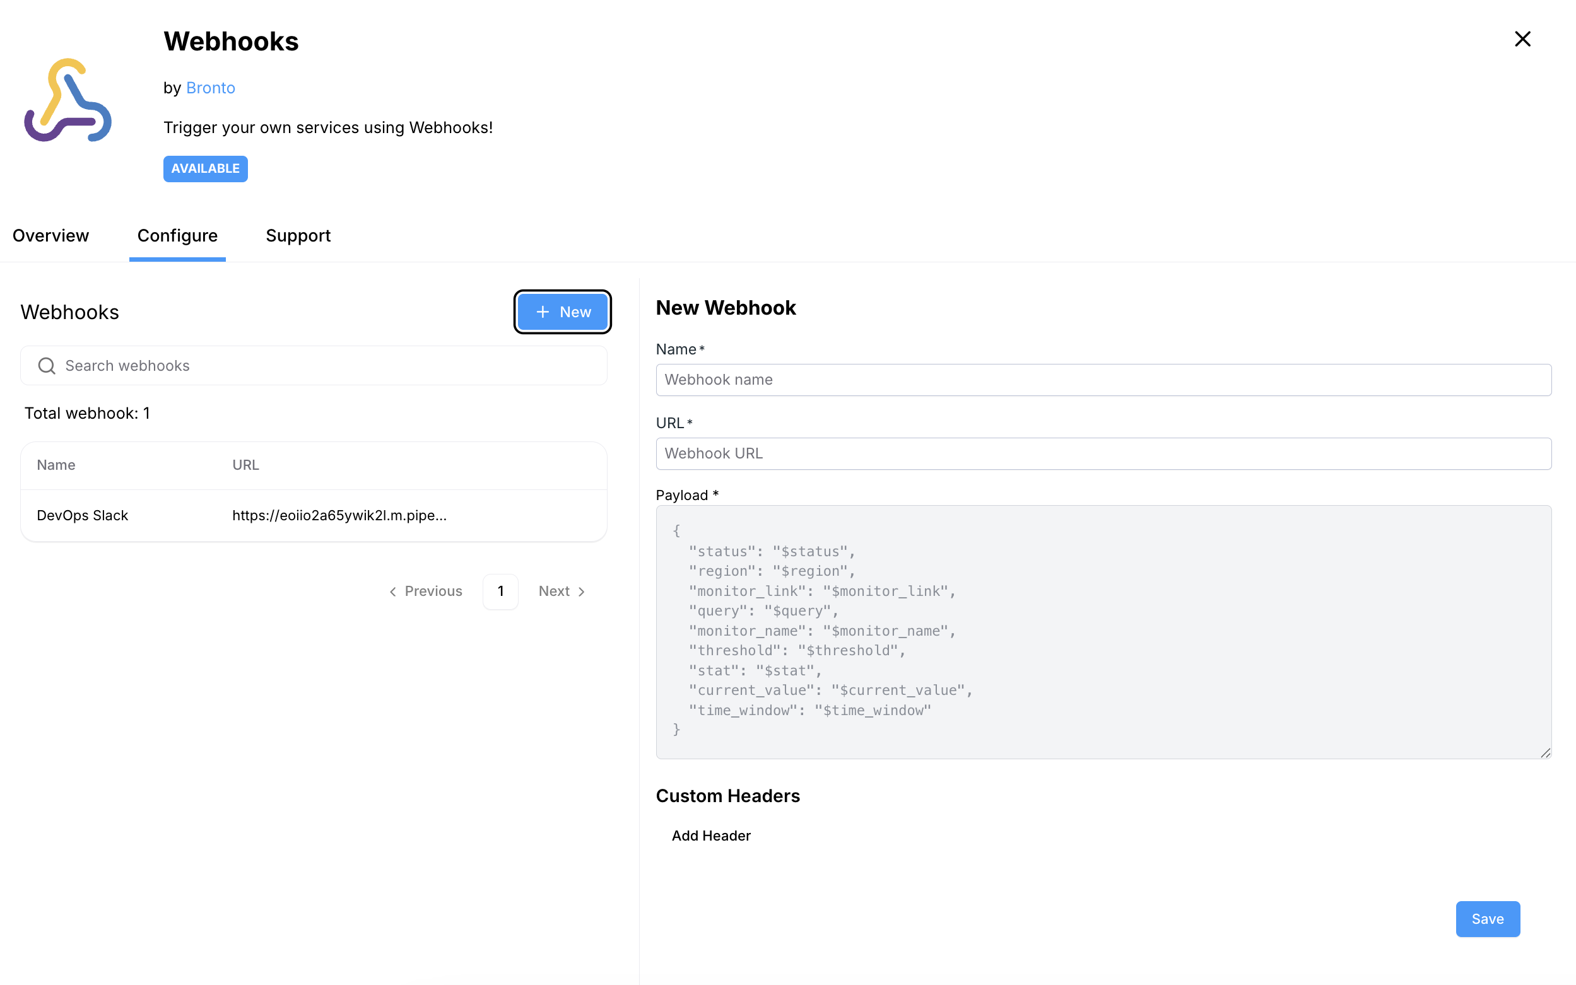Viewport: 1576px width, 985px height.
Task: Click the resize handle of the Payload textarea
Action: (1545, 754)
